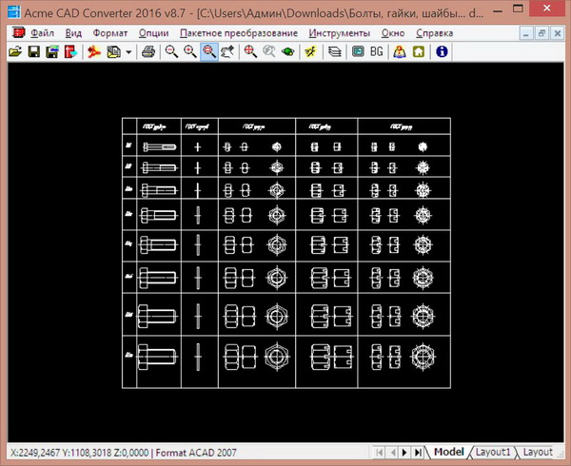Click the BG background color button
This screenshot has width=571, height=466.
click(377, 51)
